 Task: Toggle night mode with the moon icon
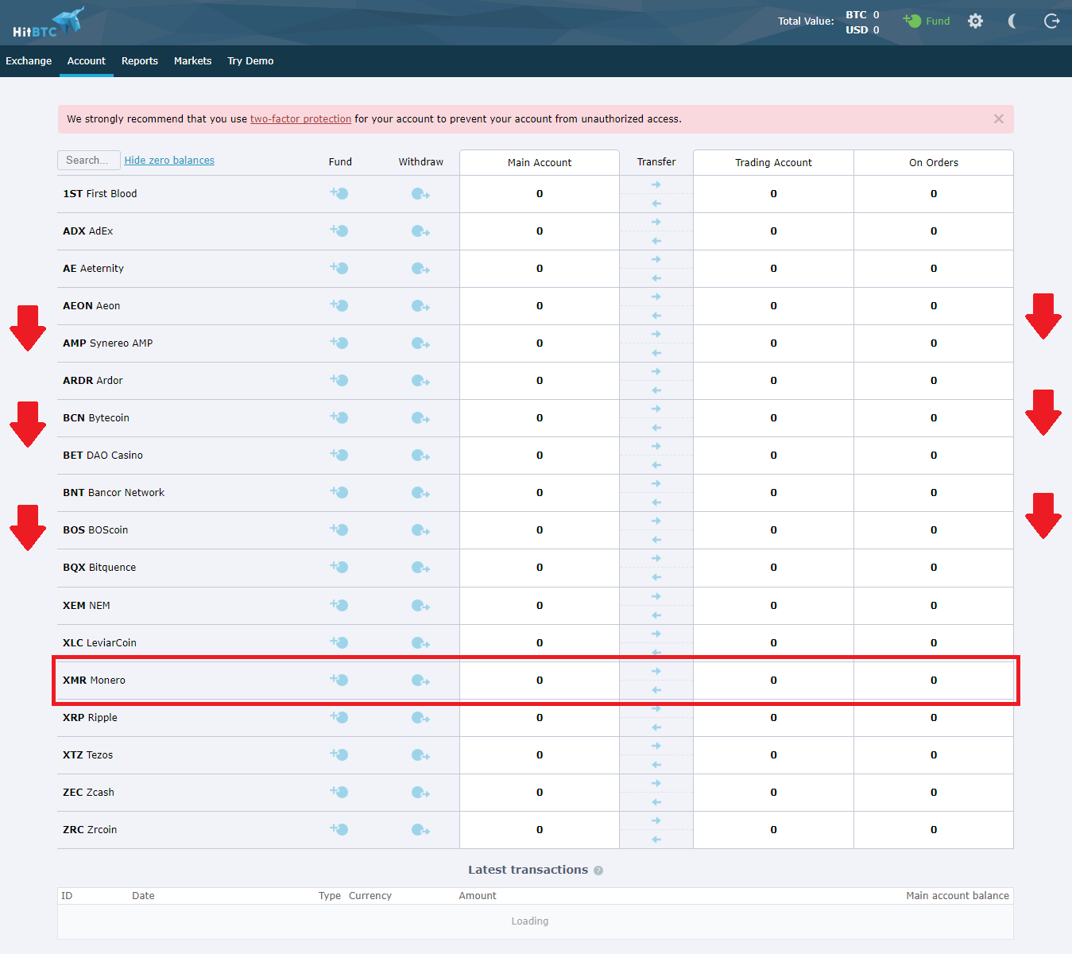point(1012,21)
